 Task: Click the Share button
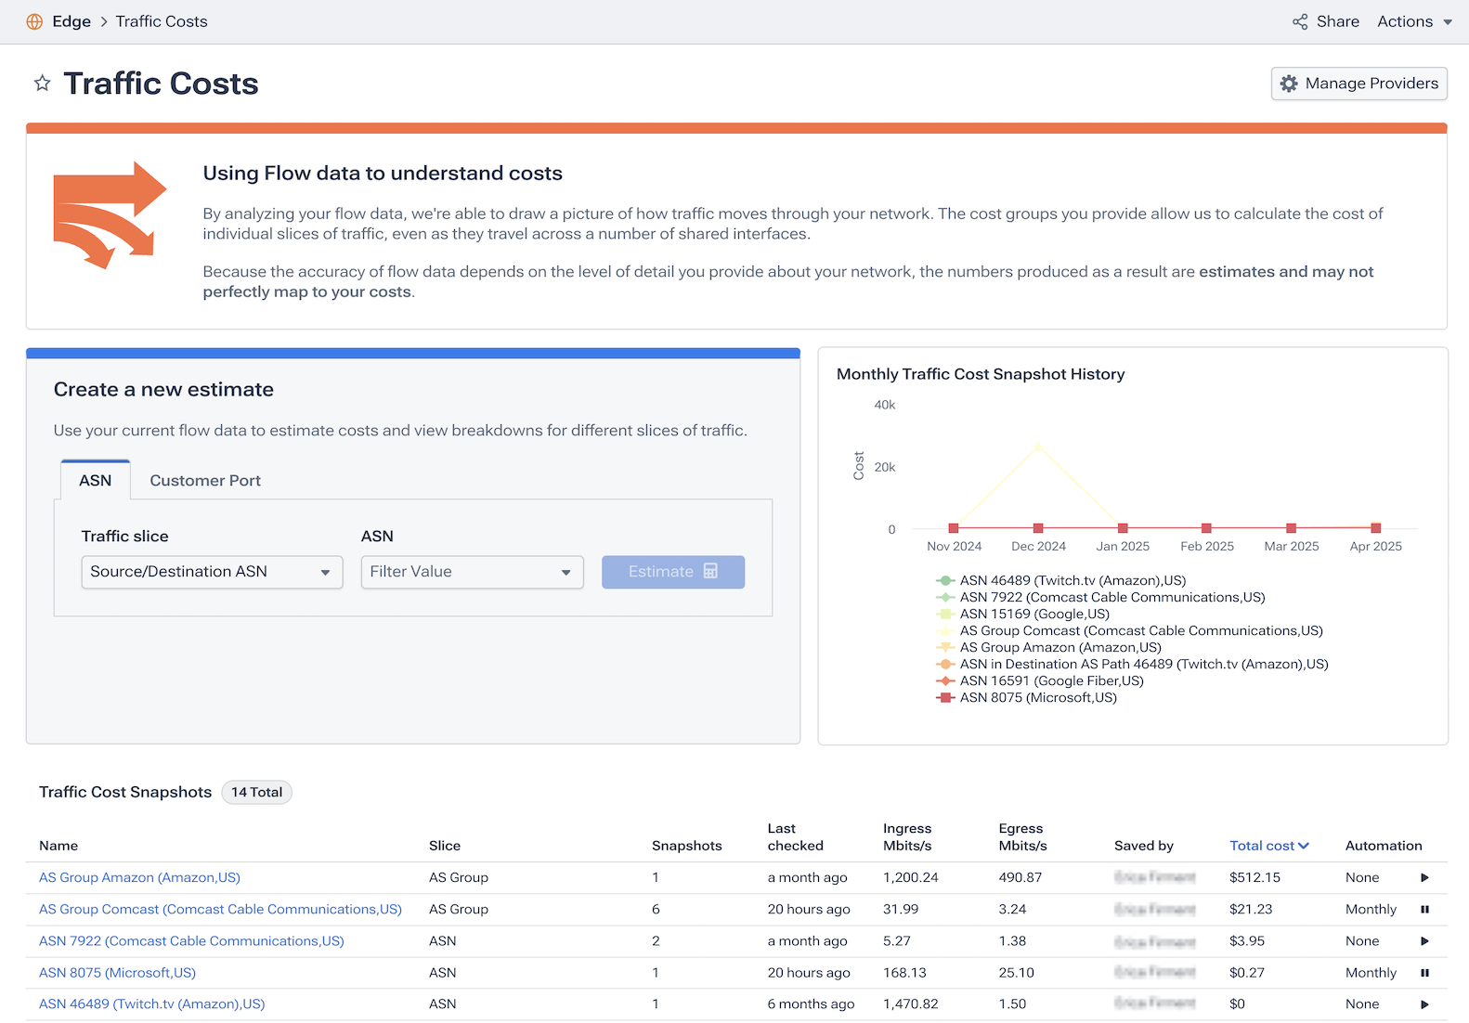1325,21
